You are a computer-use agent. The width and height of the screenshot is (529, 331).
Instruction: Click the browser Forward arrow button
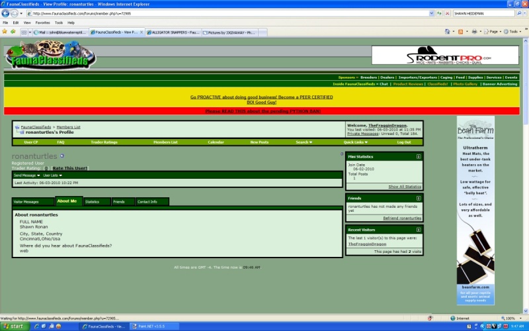pyautogui.click(x=14, y=13)
